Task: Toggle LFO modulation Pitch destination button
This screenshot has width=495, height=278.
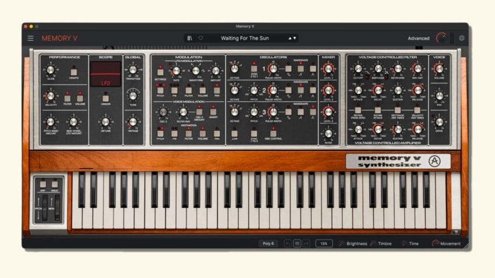Action: [x=160, y=91]
